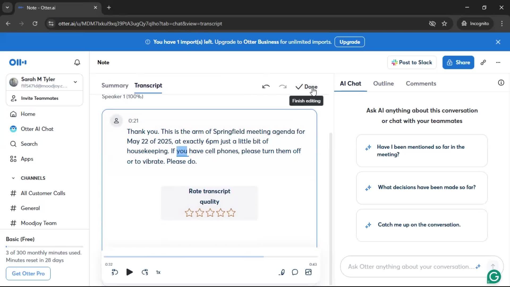Click the browser address bar URL
The image size is (510, 287).
pos(140,24)
